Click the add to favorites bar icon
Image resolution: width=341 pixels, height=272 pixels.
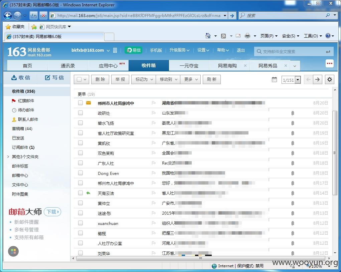34,27
